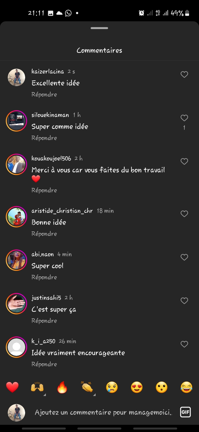Insert the raised hands emoji
The image size is (199, 432).
pos(37,387)
